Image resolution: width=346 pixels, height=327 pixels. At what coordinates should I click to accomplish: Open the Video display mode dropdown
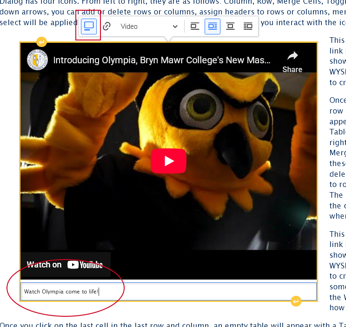(x=149, y=27)
